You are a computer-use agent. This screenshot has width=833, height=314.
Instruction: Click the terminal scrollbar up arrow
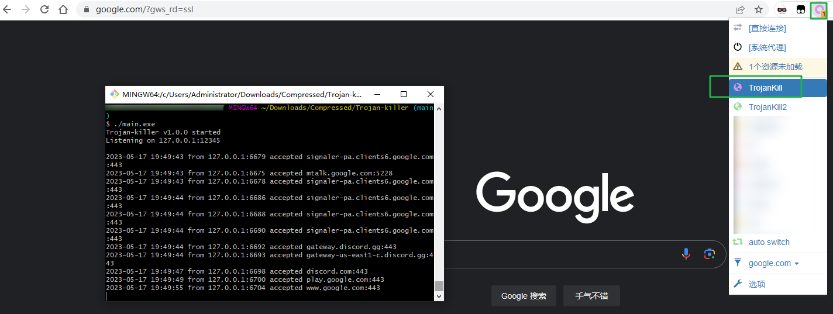coord(439,109)
